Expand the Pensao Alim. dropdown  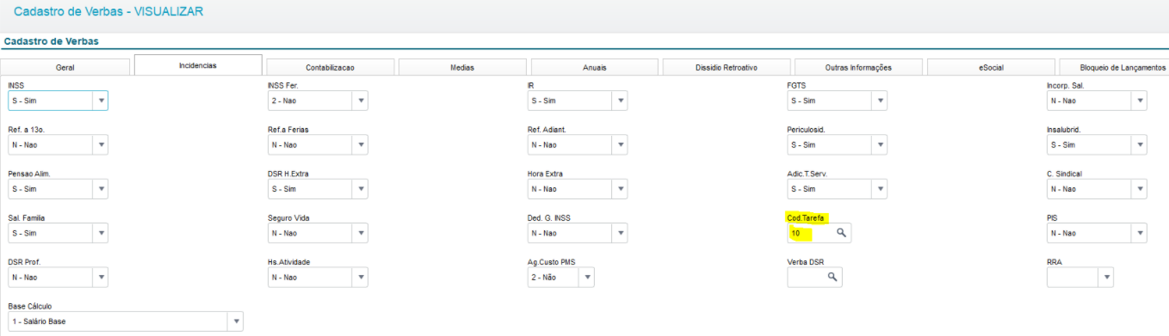(x=102, y=189)
